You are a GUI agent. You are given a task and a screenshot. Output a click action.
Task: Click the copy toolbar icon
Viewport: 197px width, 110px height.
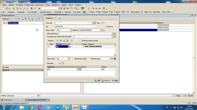[17, 8]
